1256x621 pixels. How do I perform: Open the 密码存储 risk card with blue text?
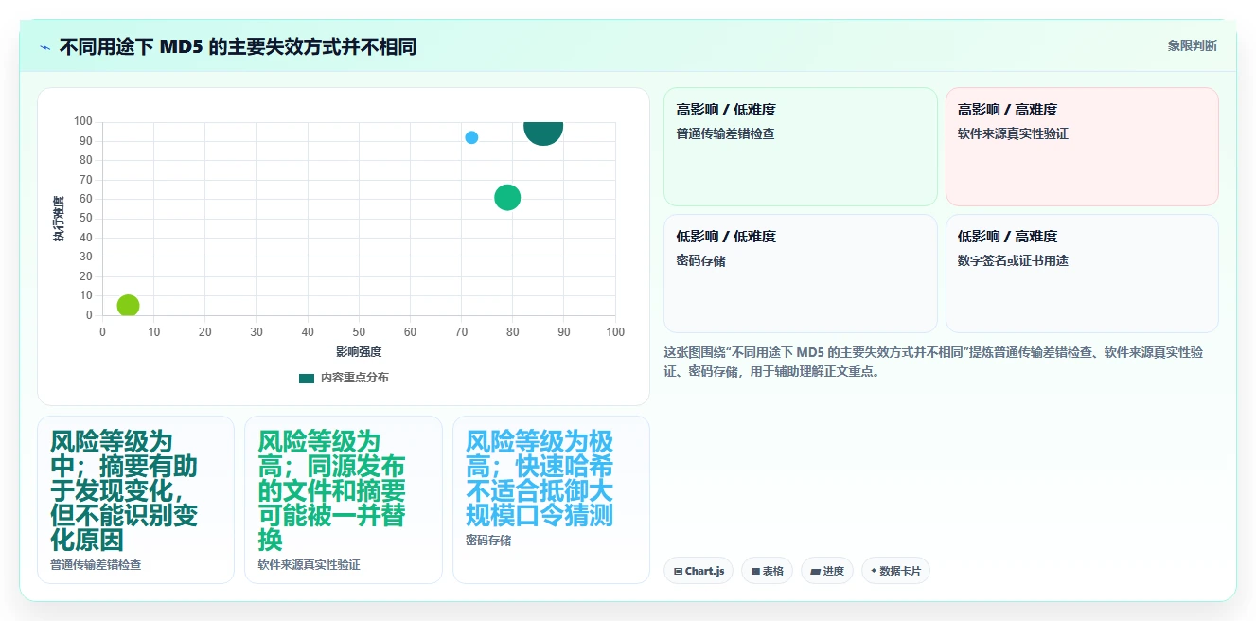coord(551,500)
